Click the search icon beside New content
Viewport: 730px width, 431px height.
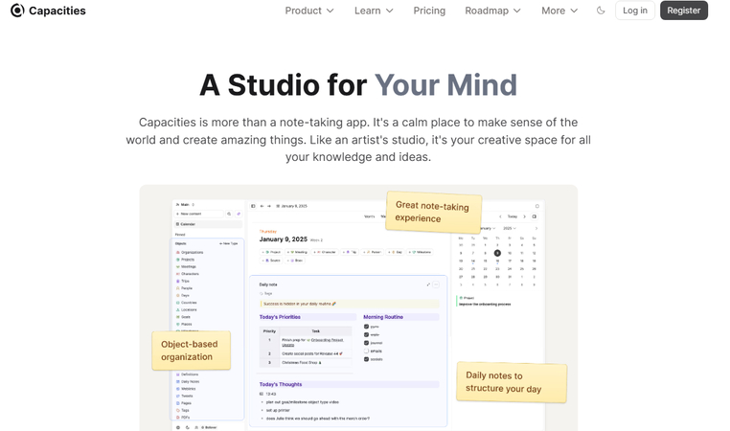point(228,214)
